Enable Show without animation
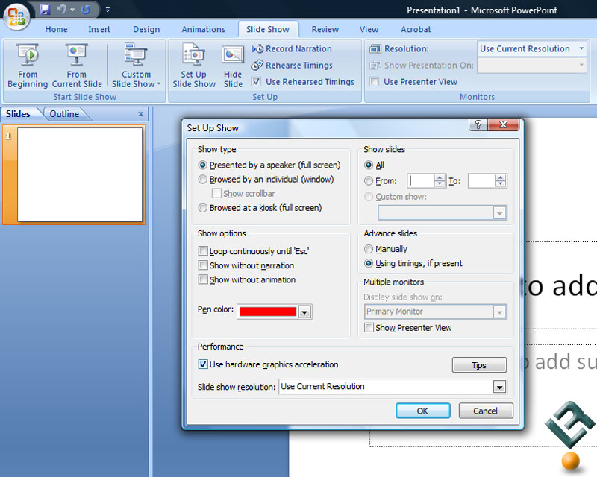The image size is (597, 477). (x=203, y=279)
